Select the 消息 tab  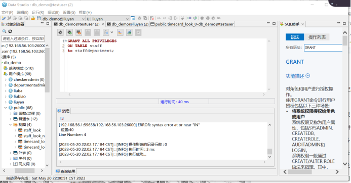(x=64, y=111)
